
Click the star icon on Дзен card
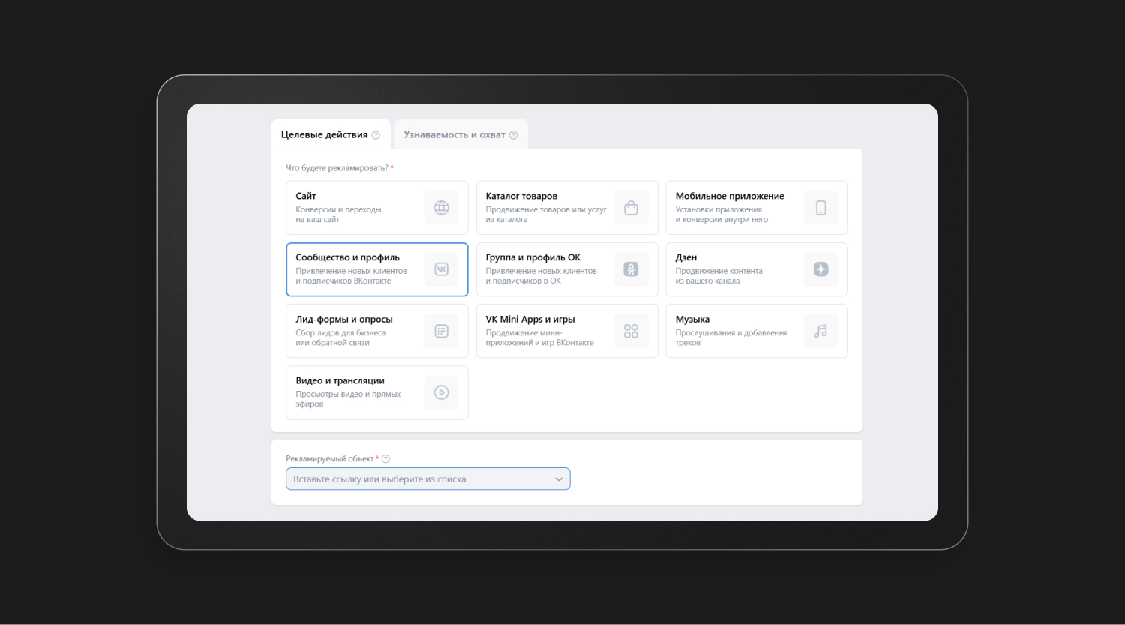[x=821, y=269]
